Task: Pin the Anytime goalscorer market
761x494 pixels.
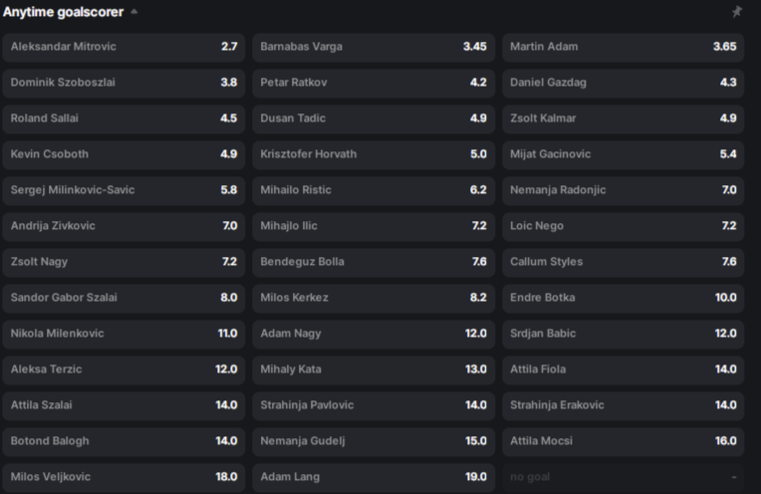Action: 737,12
